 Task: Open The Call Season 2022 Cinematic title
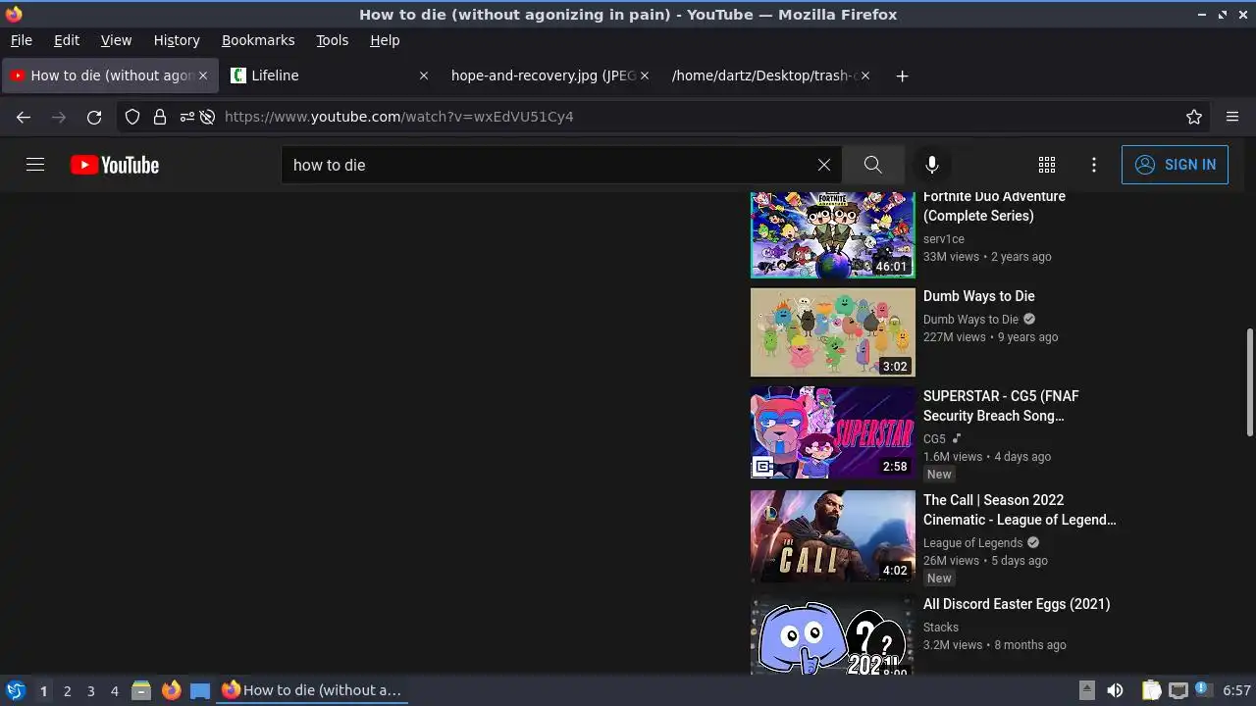coord(1020,510)
